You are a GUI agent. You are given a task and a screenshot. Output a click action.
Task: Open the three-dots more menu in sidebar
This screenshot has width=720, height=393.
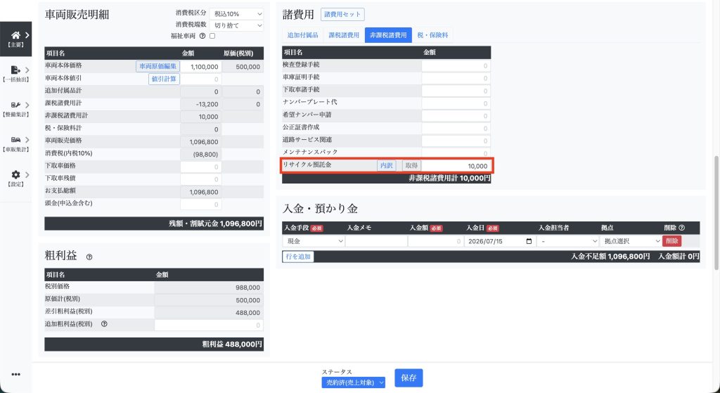point(15,374)
